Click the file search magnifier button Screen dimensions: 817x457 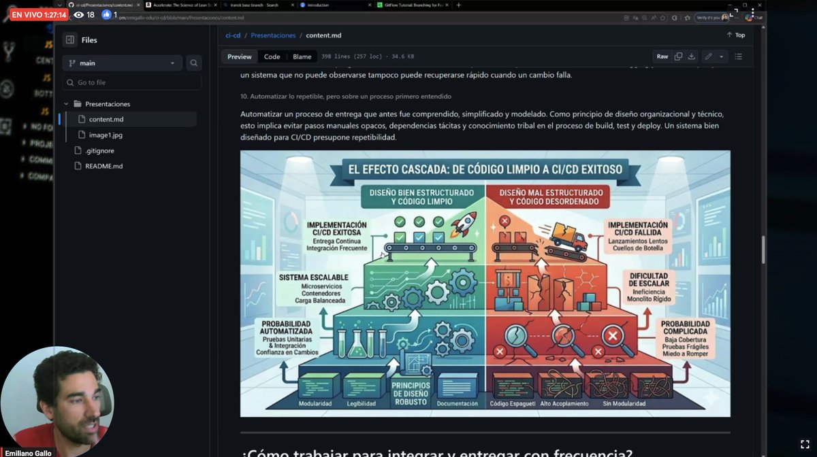pos(194,63)
